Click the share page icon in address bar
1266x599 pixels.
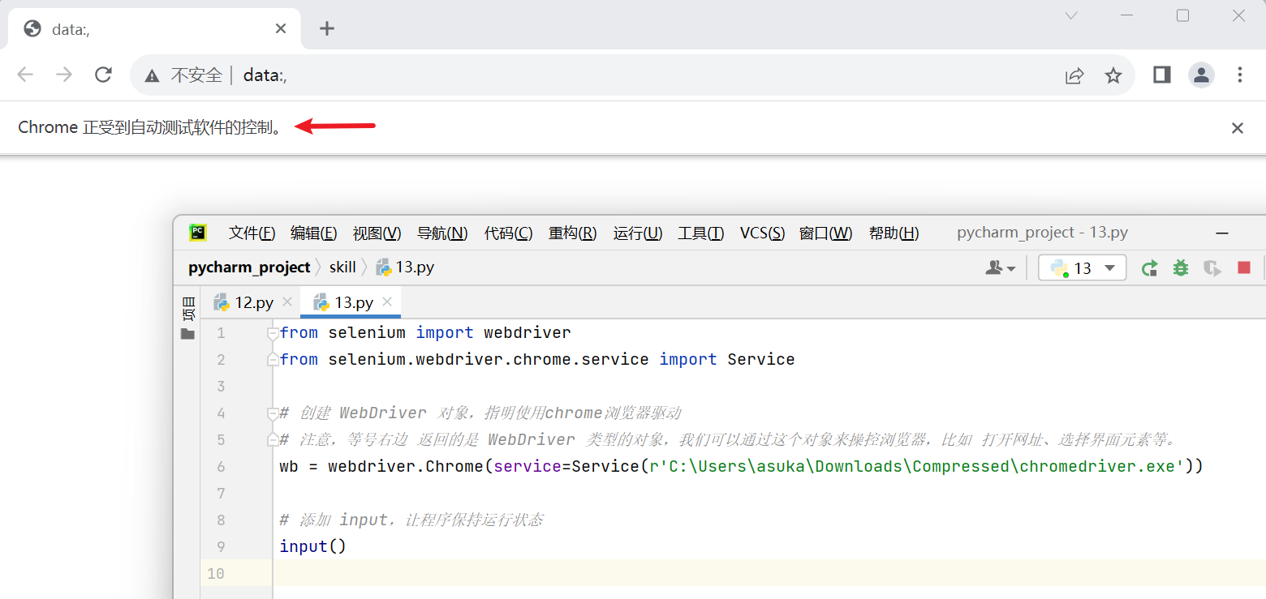coord(1074,75)
